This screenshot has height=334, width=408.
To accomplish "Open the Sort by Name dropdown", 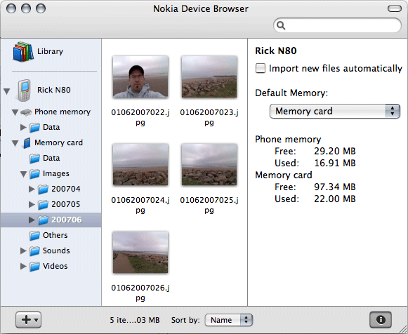I will 229,320.
